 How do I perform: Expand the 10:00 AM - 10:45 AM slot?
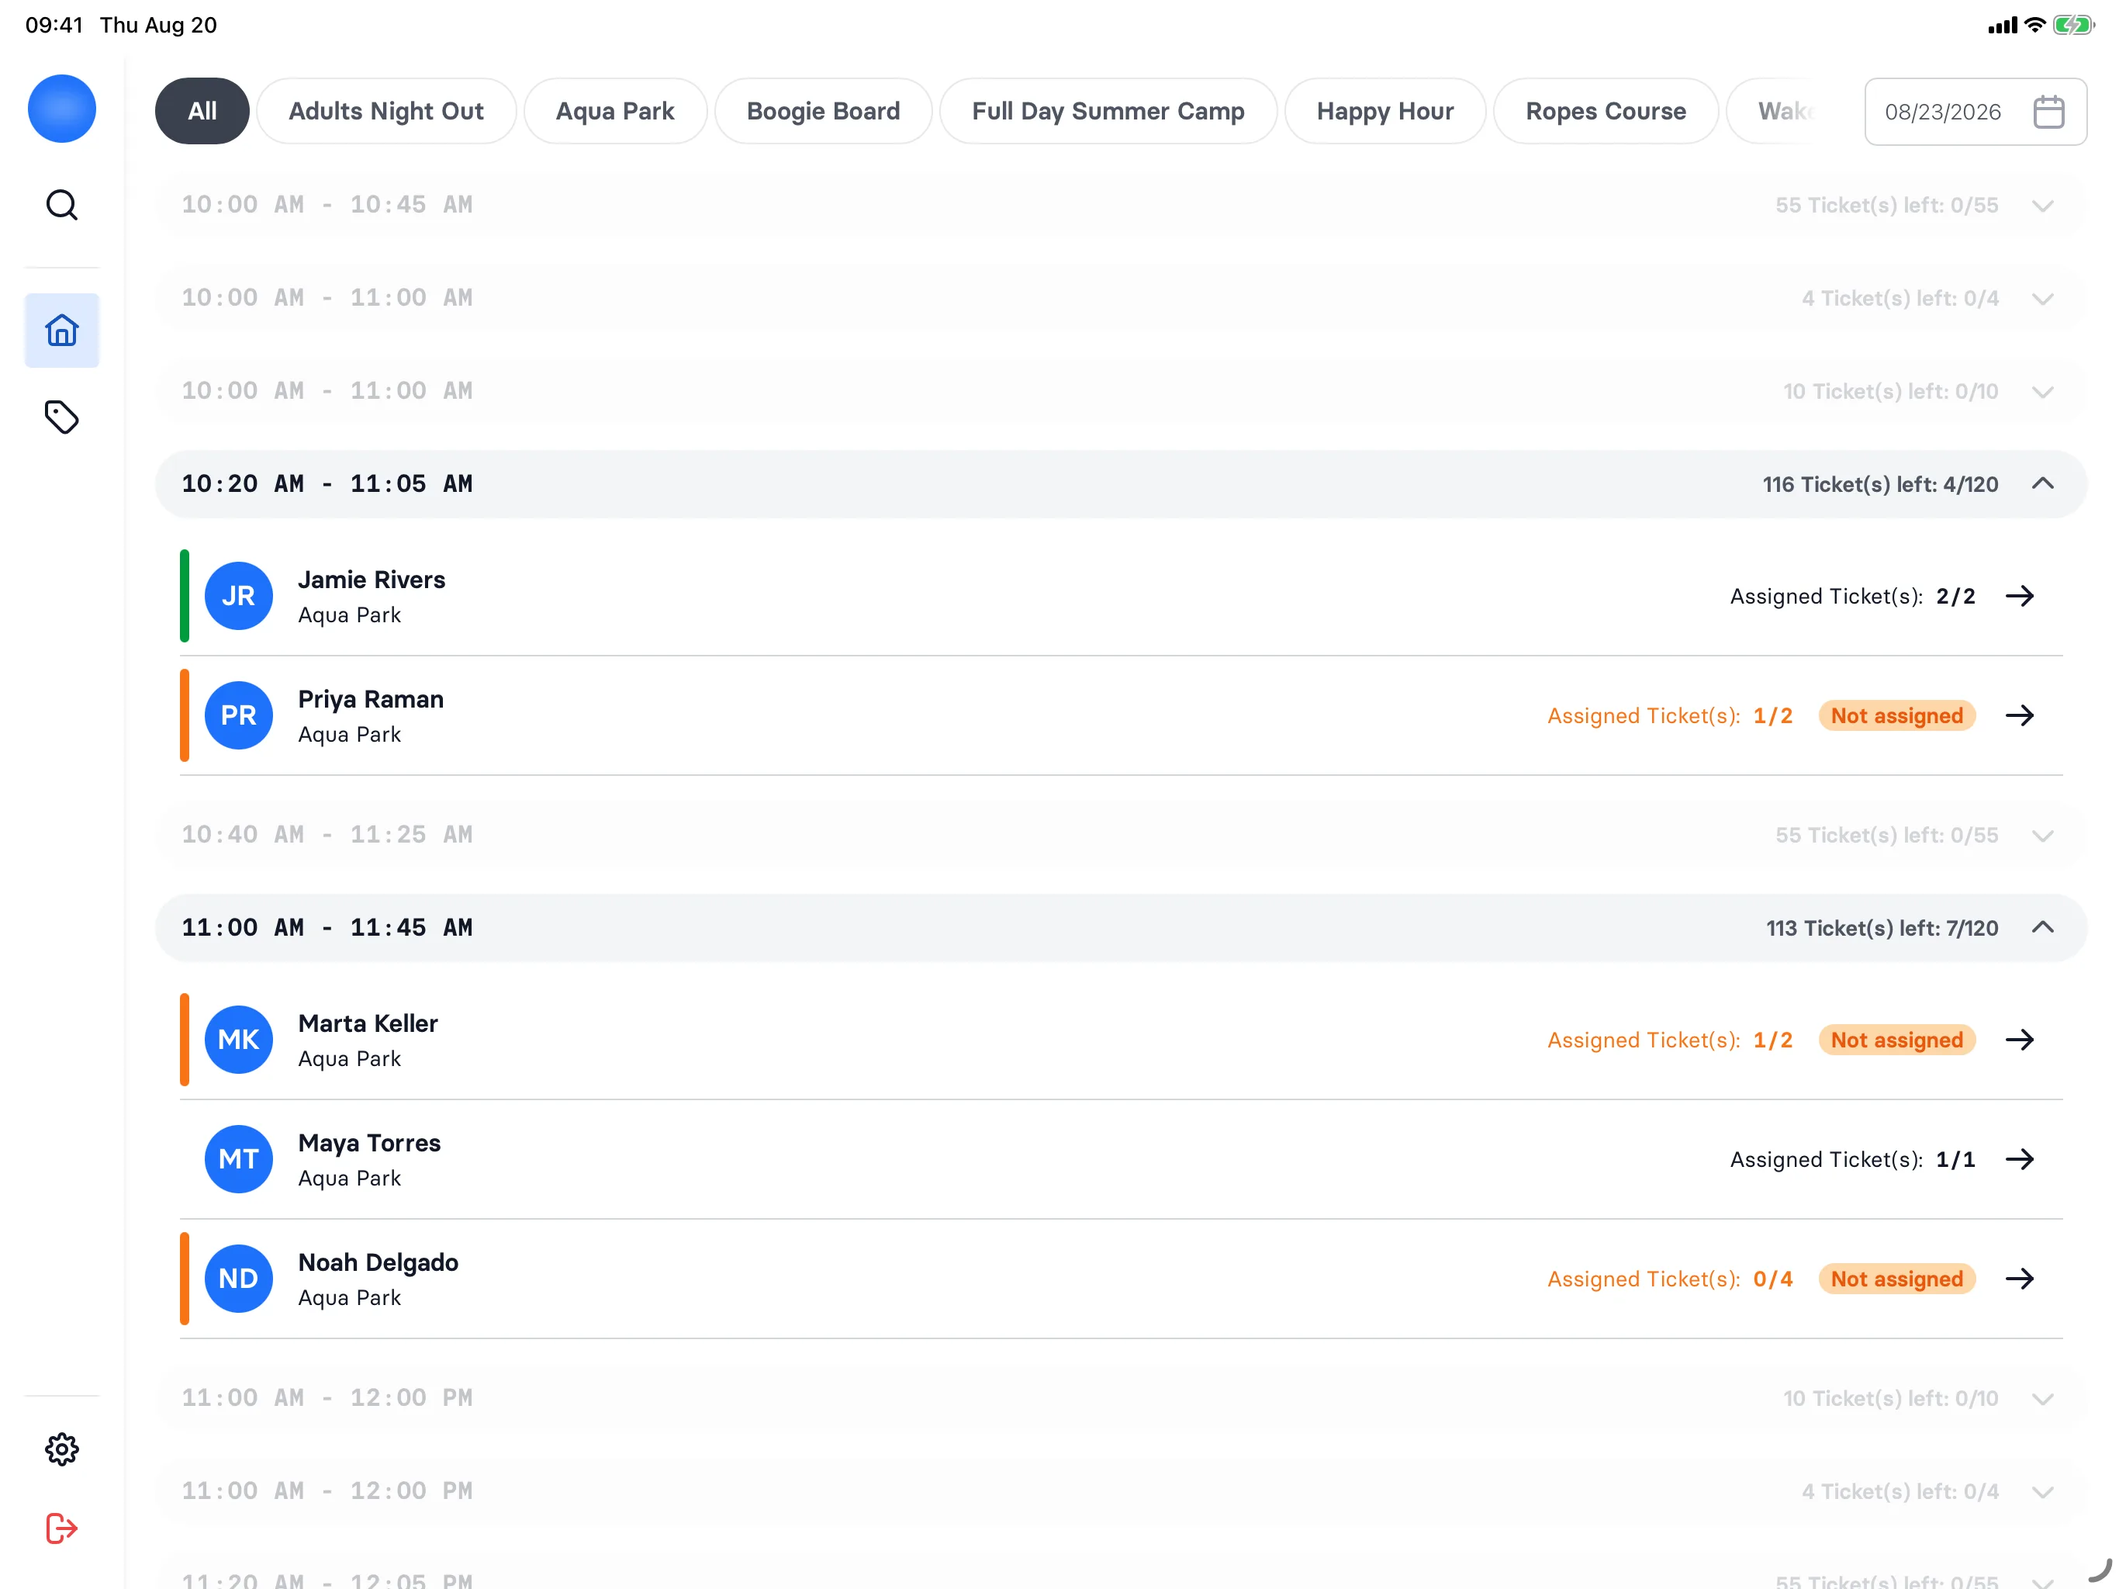[x=1121, y=205]
